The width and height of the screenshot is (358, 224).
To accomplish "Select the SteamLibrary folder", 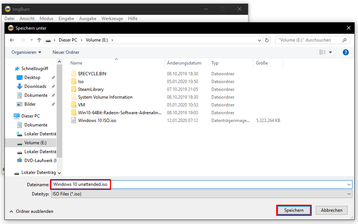I will click(x=91, y=89).
